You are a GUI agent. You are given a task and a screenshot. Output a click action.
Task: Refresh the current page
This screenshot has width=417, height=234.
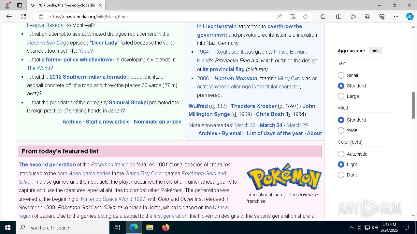tap(23, 17)
